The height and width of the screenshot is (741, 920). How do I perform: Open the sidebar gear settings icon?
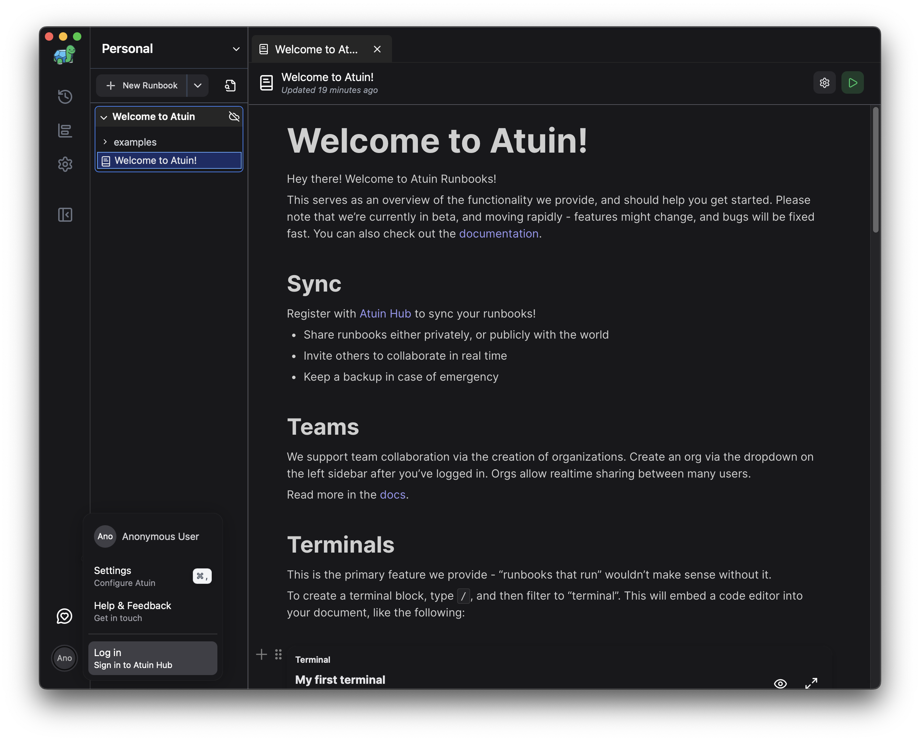coord(65,164)
